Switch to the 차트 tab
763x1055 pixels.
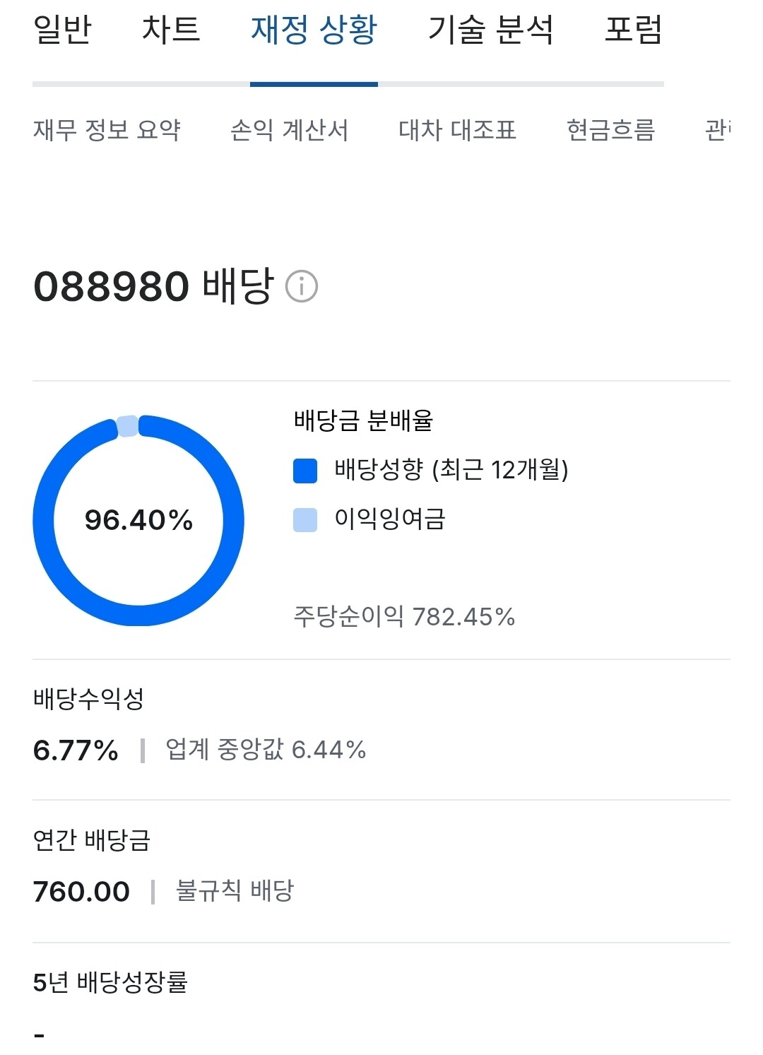pyautogui.click(x=171, y=30)
